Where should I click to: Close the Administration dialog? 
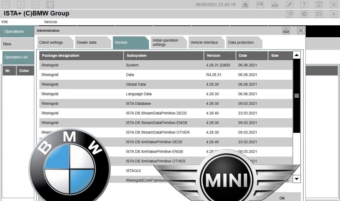pyautogui.click(x=300, y=30)
